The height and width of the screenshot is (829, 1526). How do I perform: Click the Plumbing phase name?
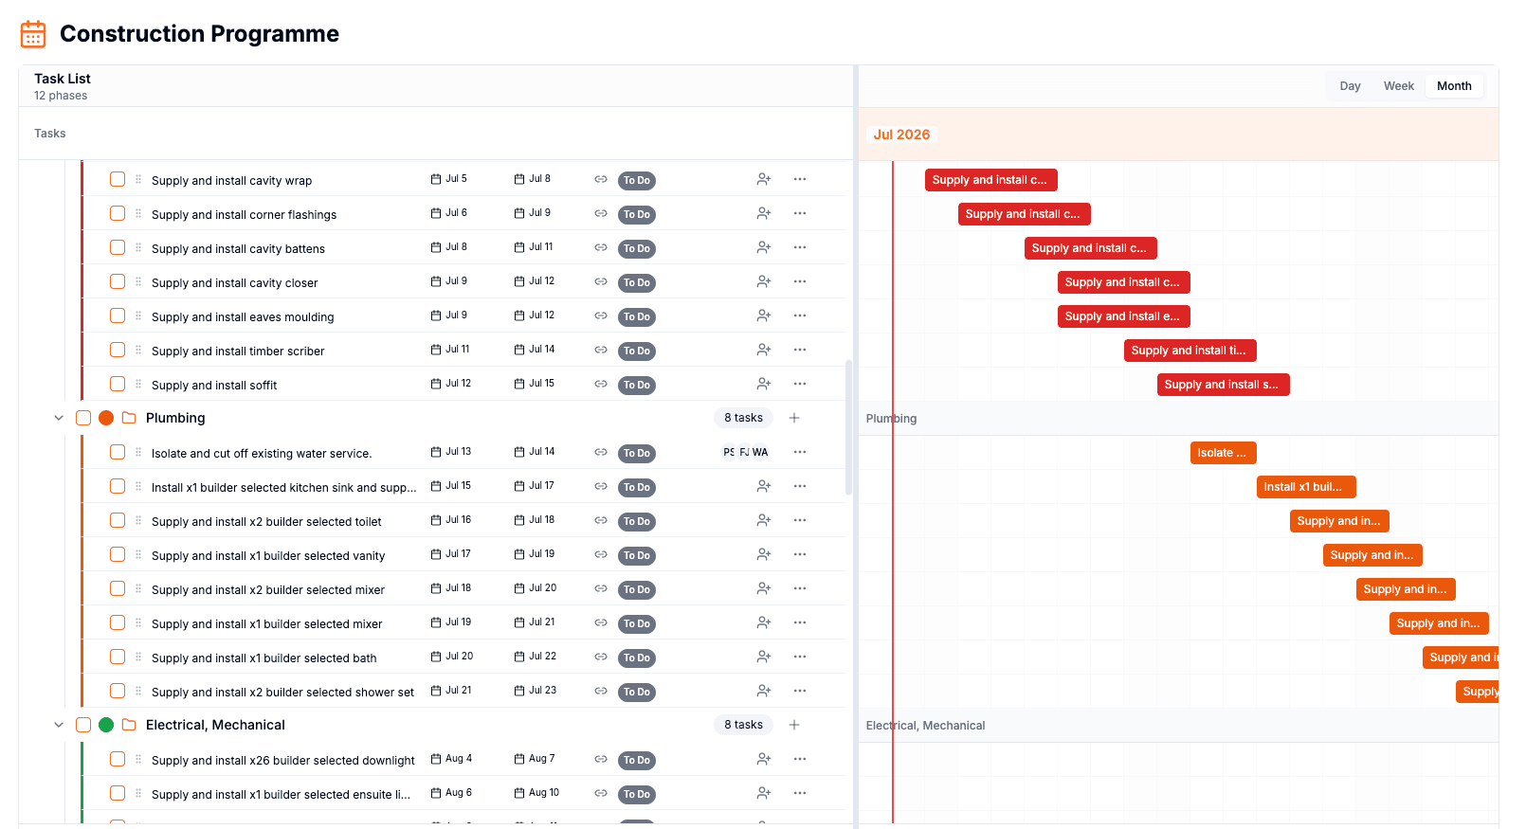pos(175,418)
